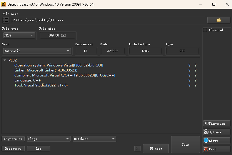Click the Exit button
The image size is (232, 155).
(x=217, y=149)
